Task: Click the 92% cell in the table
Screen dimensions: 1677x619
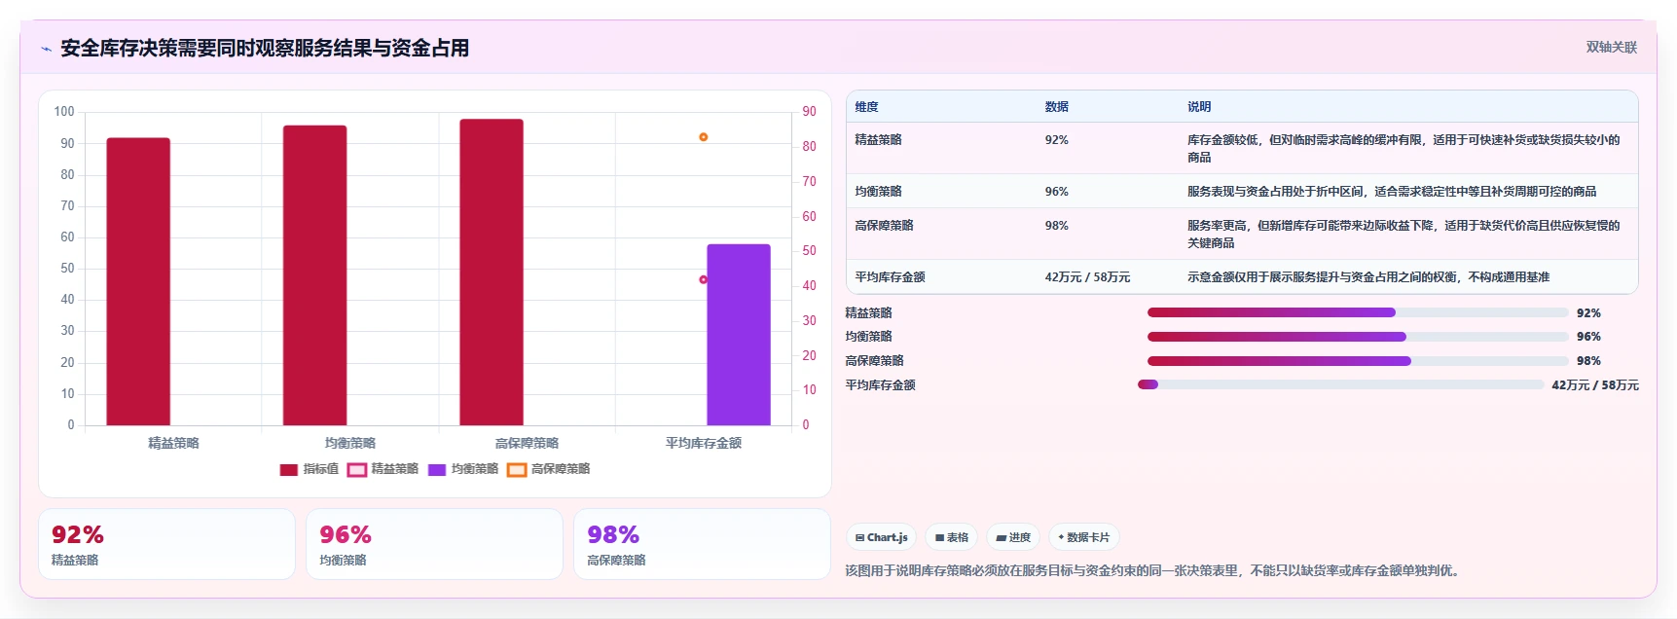Action: 1056,140
